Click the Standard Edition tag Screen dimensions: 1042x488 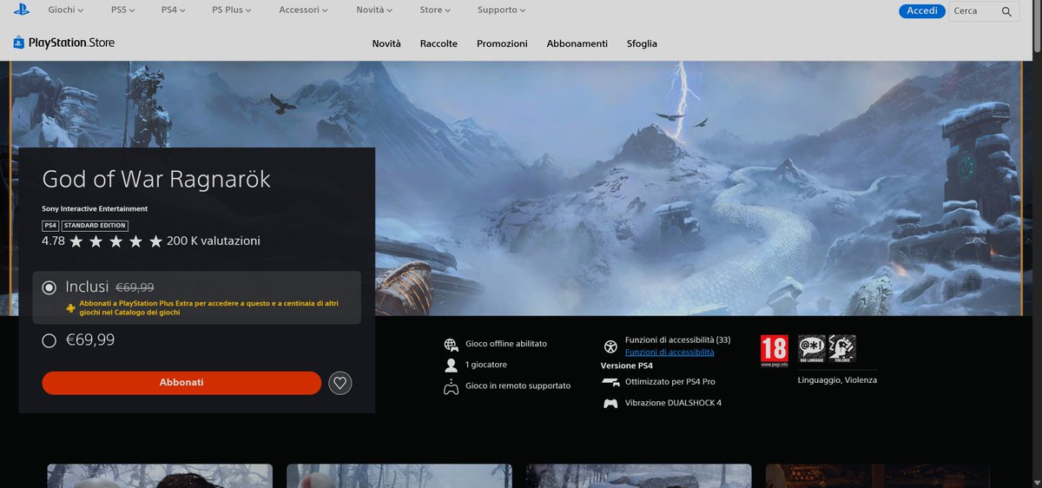point(95,226)
